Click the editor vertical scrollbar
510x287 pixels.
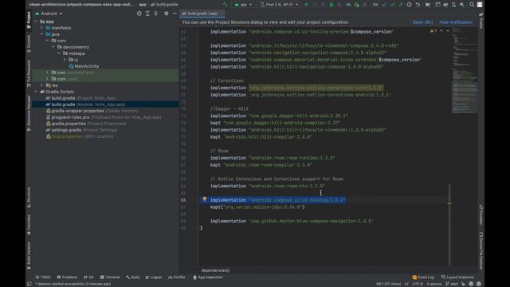pos(449,225)
